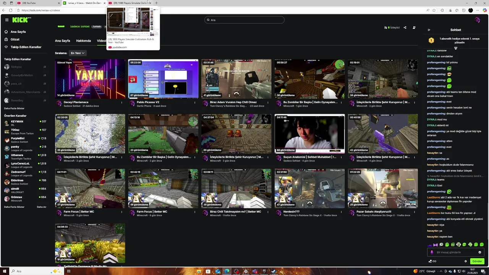This screenshot has width=489, height=275.
Task: Open chat settings gear icon
Action: click(465, 261)
